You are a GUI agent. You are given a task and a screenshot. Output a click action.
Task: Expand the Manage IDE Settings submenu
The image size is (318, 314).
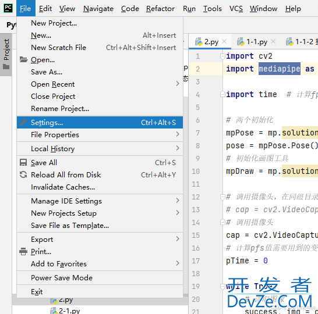pyautogui.click(x=100, y=201)
